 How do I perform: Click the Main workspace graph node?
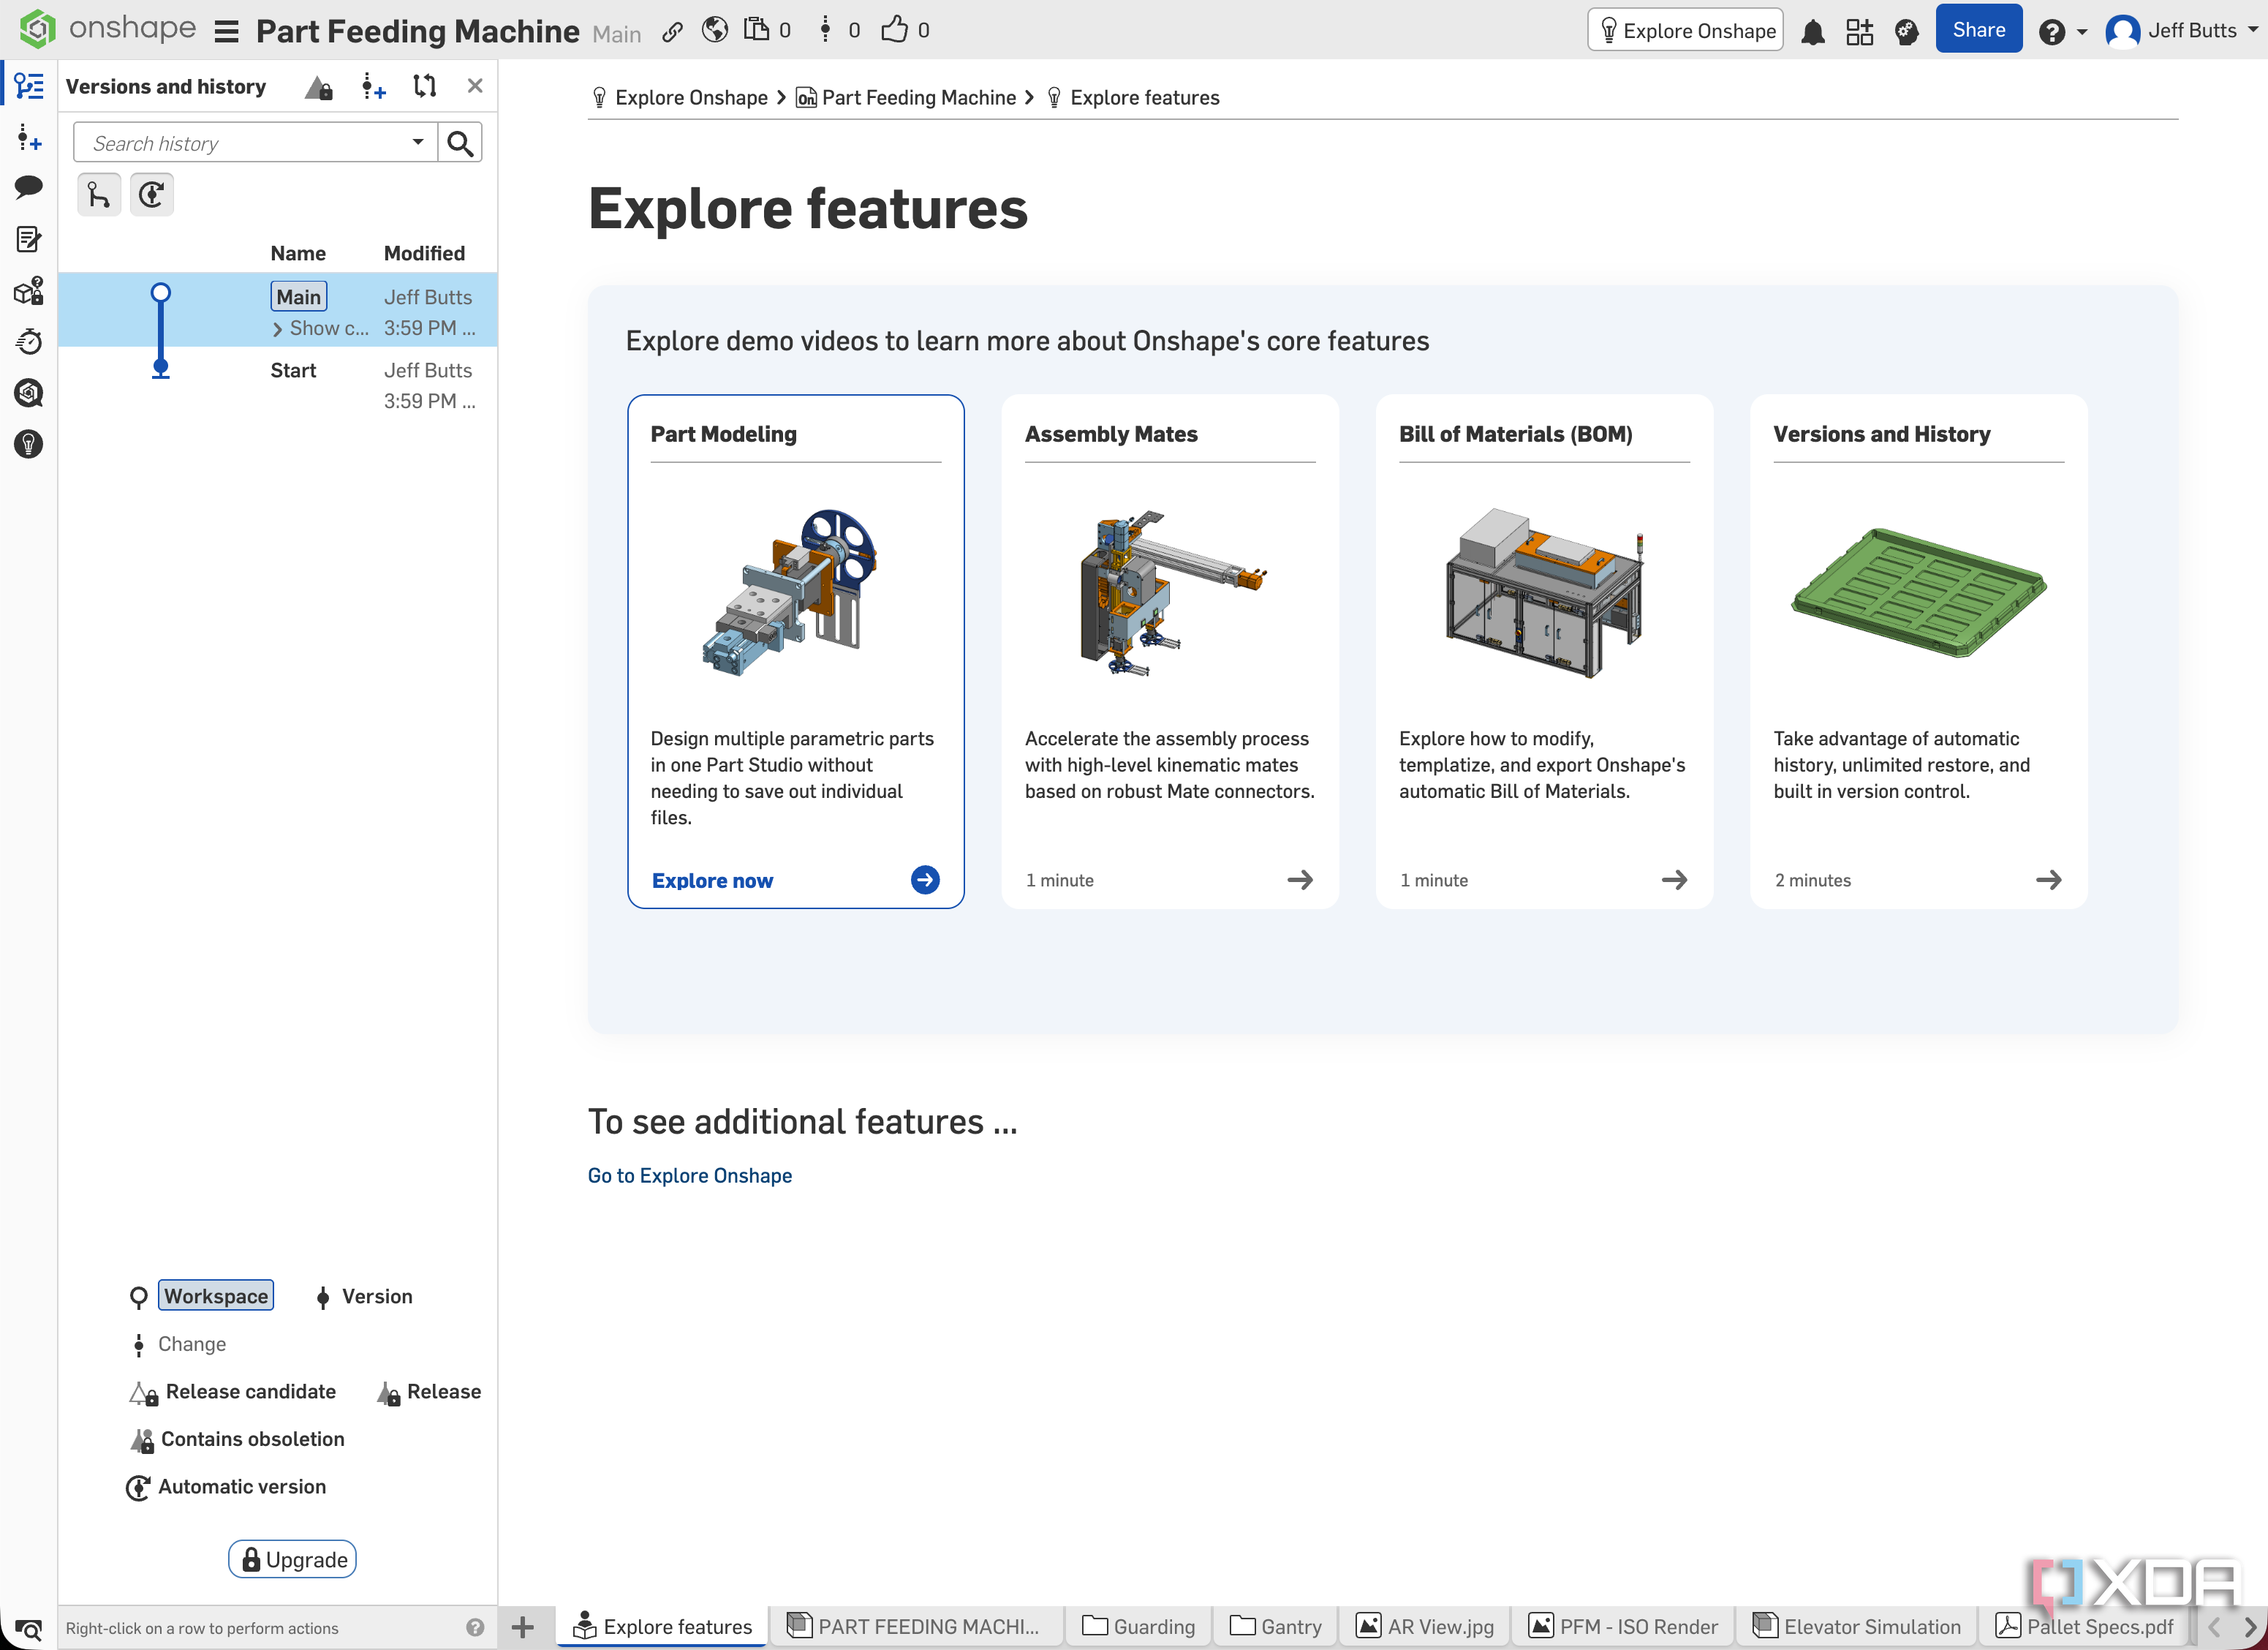tap(160, 293)
